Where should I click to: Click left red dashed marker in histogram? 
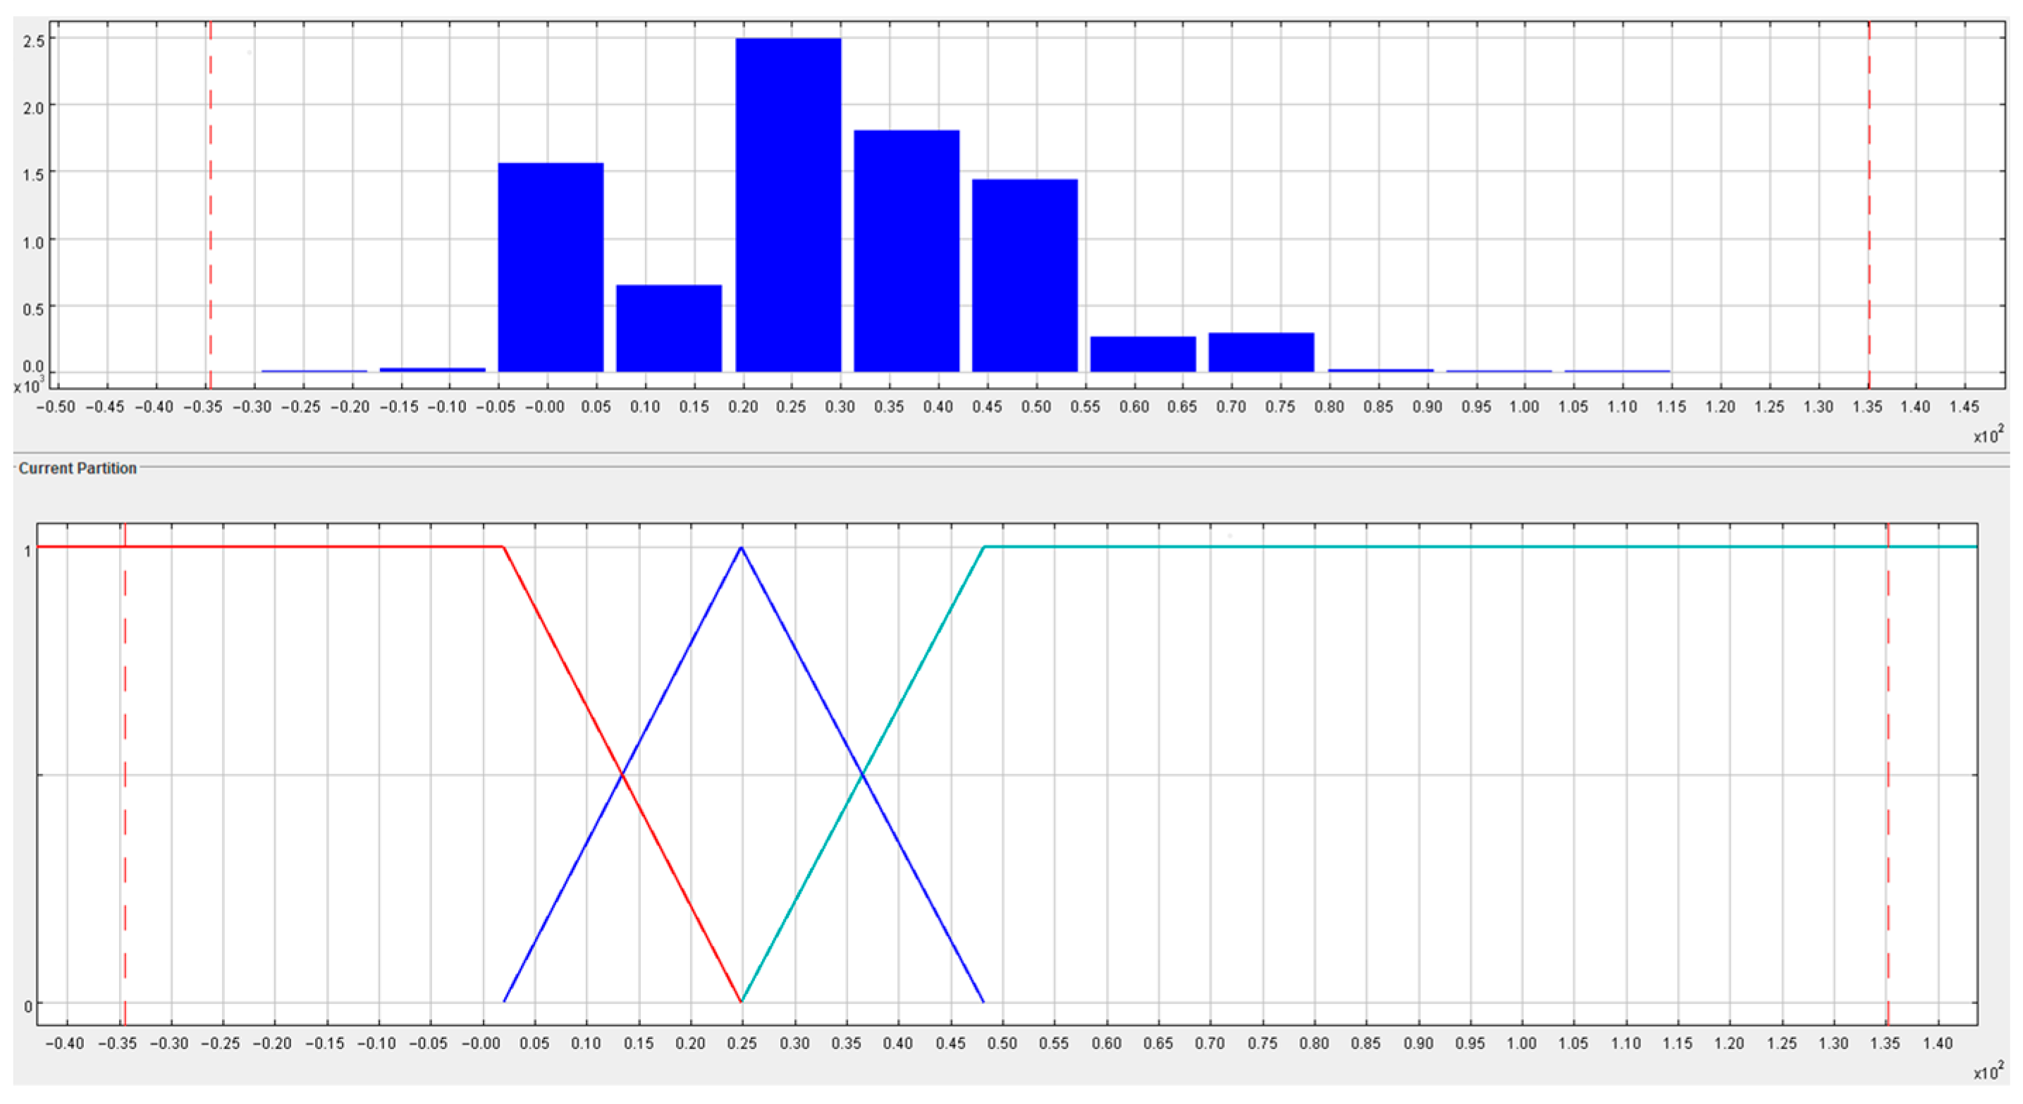(x=211, y=204)
